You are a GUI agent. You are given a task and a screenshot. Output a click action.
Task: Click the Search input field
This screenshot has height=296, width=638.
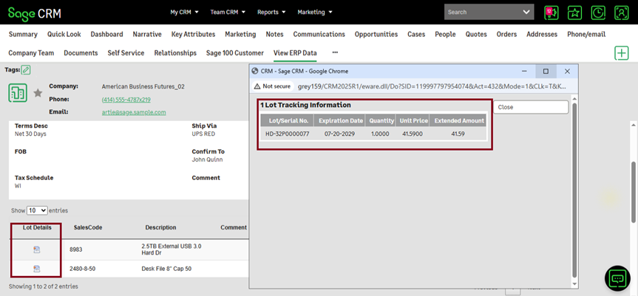(x=482, y=13)
